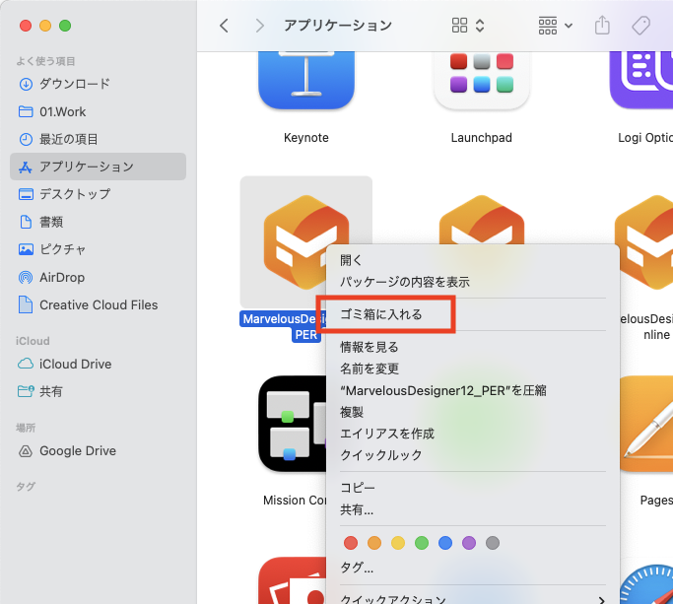Choose ゴミ箱に入れる from the context menu

coord(473,314)
